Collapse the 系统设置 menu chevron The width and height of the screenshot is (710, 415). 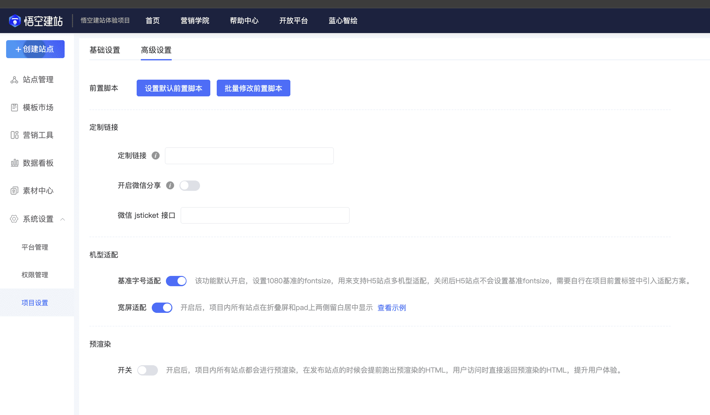tap(63, 219)
